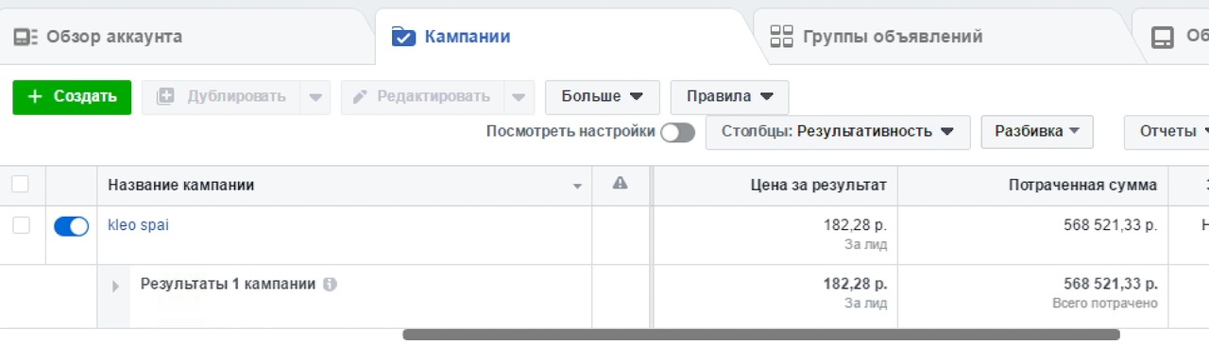Click the plus icon in Создать
This screenshot has width=1209, height=344.
coord(35,96)
